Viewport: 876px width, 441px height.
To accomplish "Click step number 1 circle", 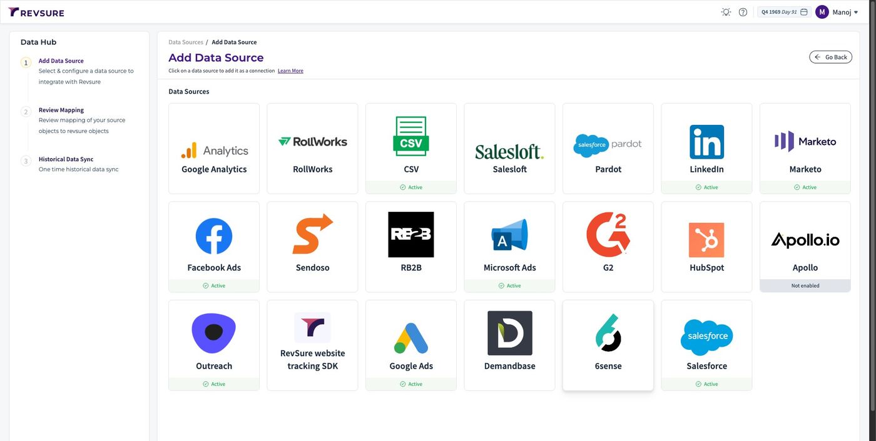I will point(26,62).
